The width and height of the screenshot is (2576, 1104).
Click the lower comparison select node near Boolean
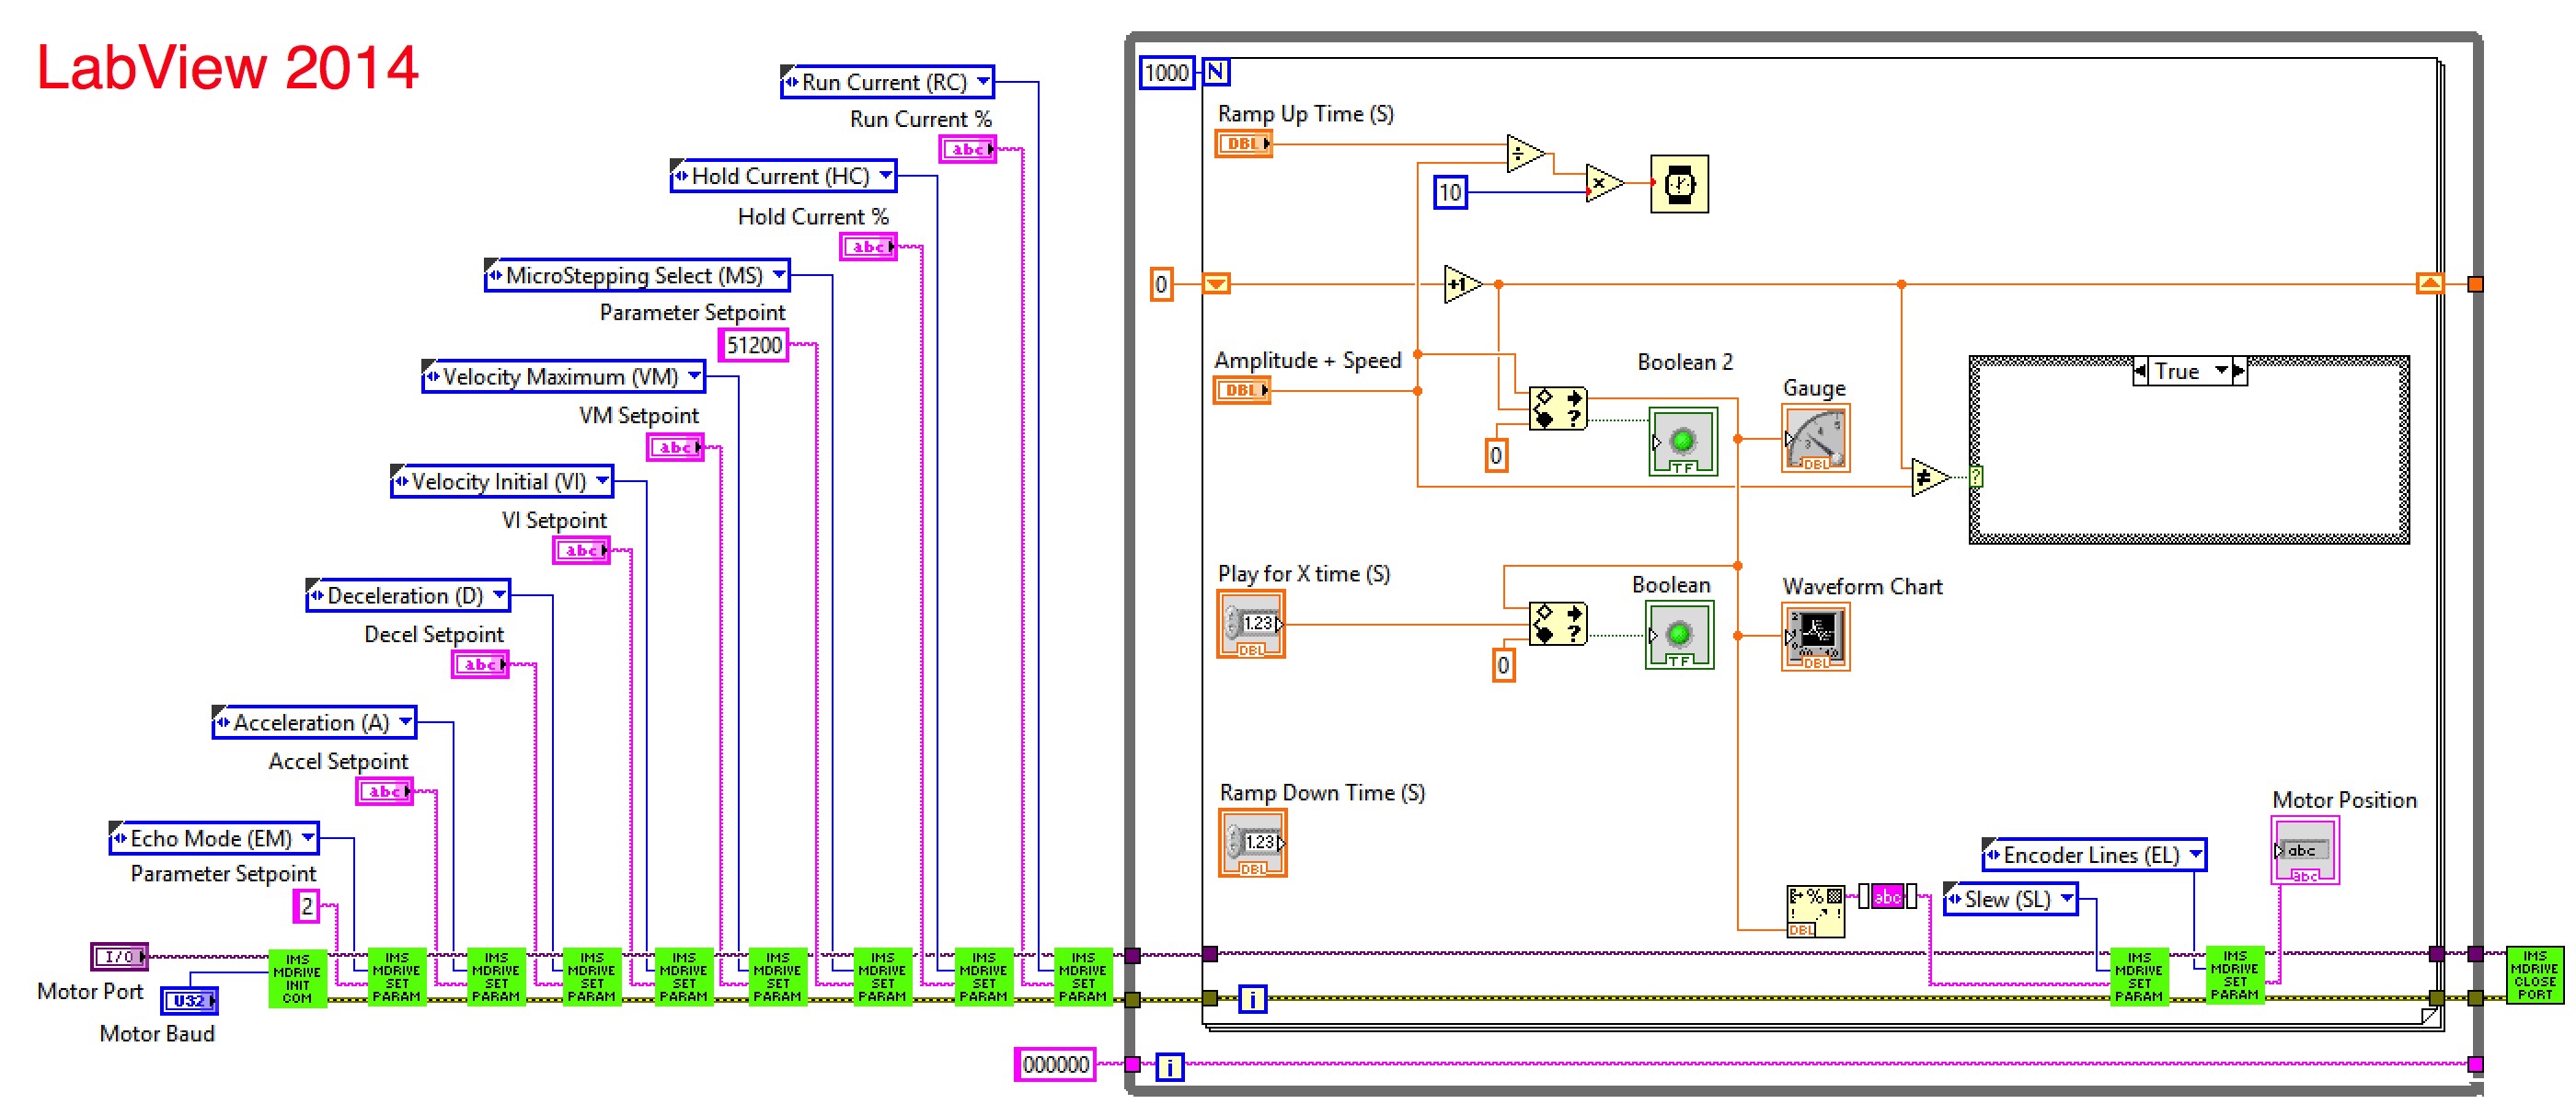pyautogui.click(x=1558, y=624)
